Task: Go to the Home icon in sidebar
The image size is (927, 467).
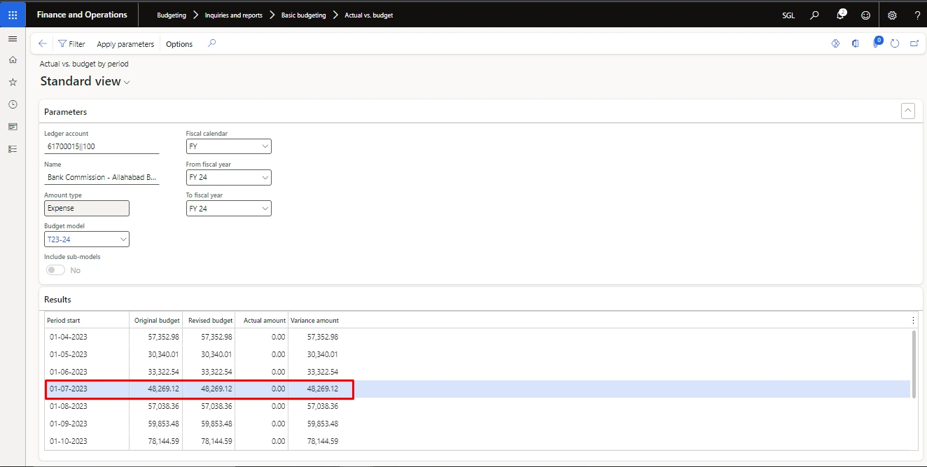Action: 13,60
